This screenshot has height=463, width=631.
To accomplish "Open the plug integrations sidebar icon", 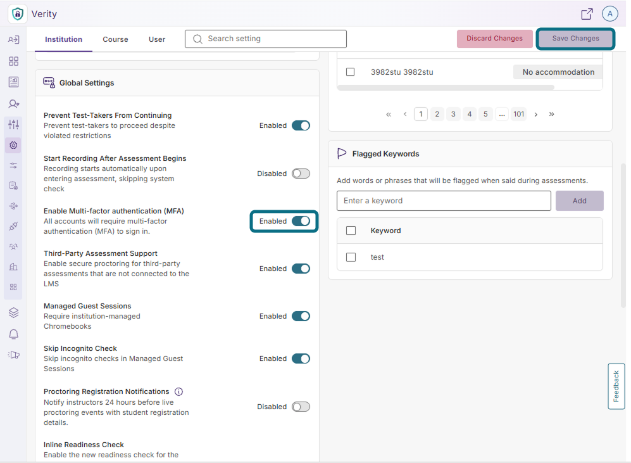I will tap(13, 226).
